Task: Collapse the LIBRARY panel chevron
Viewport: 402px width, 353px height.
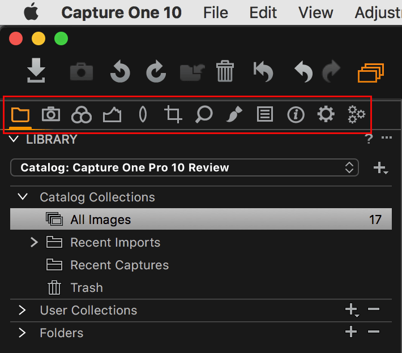Action: 14,139
